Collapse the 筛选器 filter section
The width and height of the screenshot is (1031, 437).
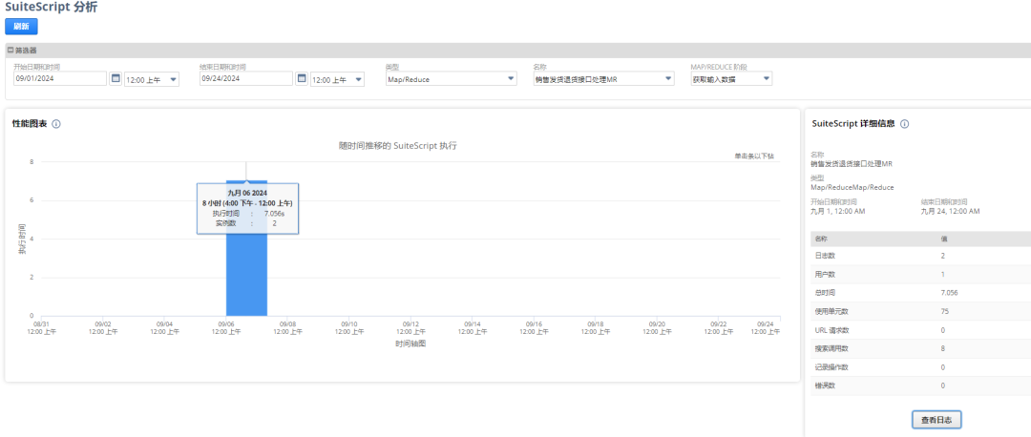[11, 50]
